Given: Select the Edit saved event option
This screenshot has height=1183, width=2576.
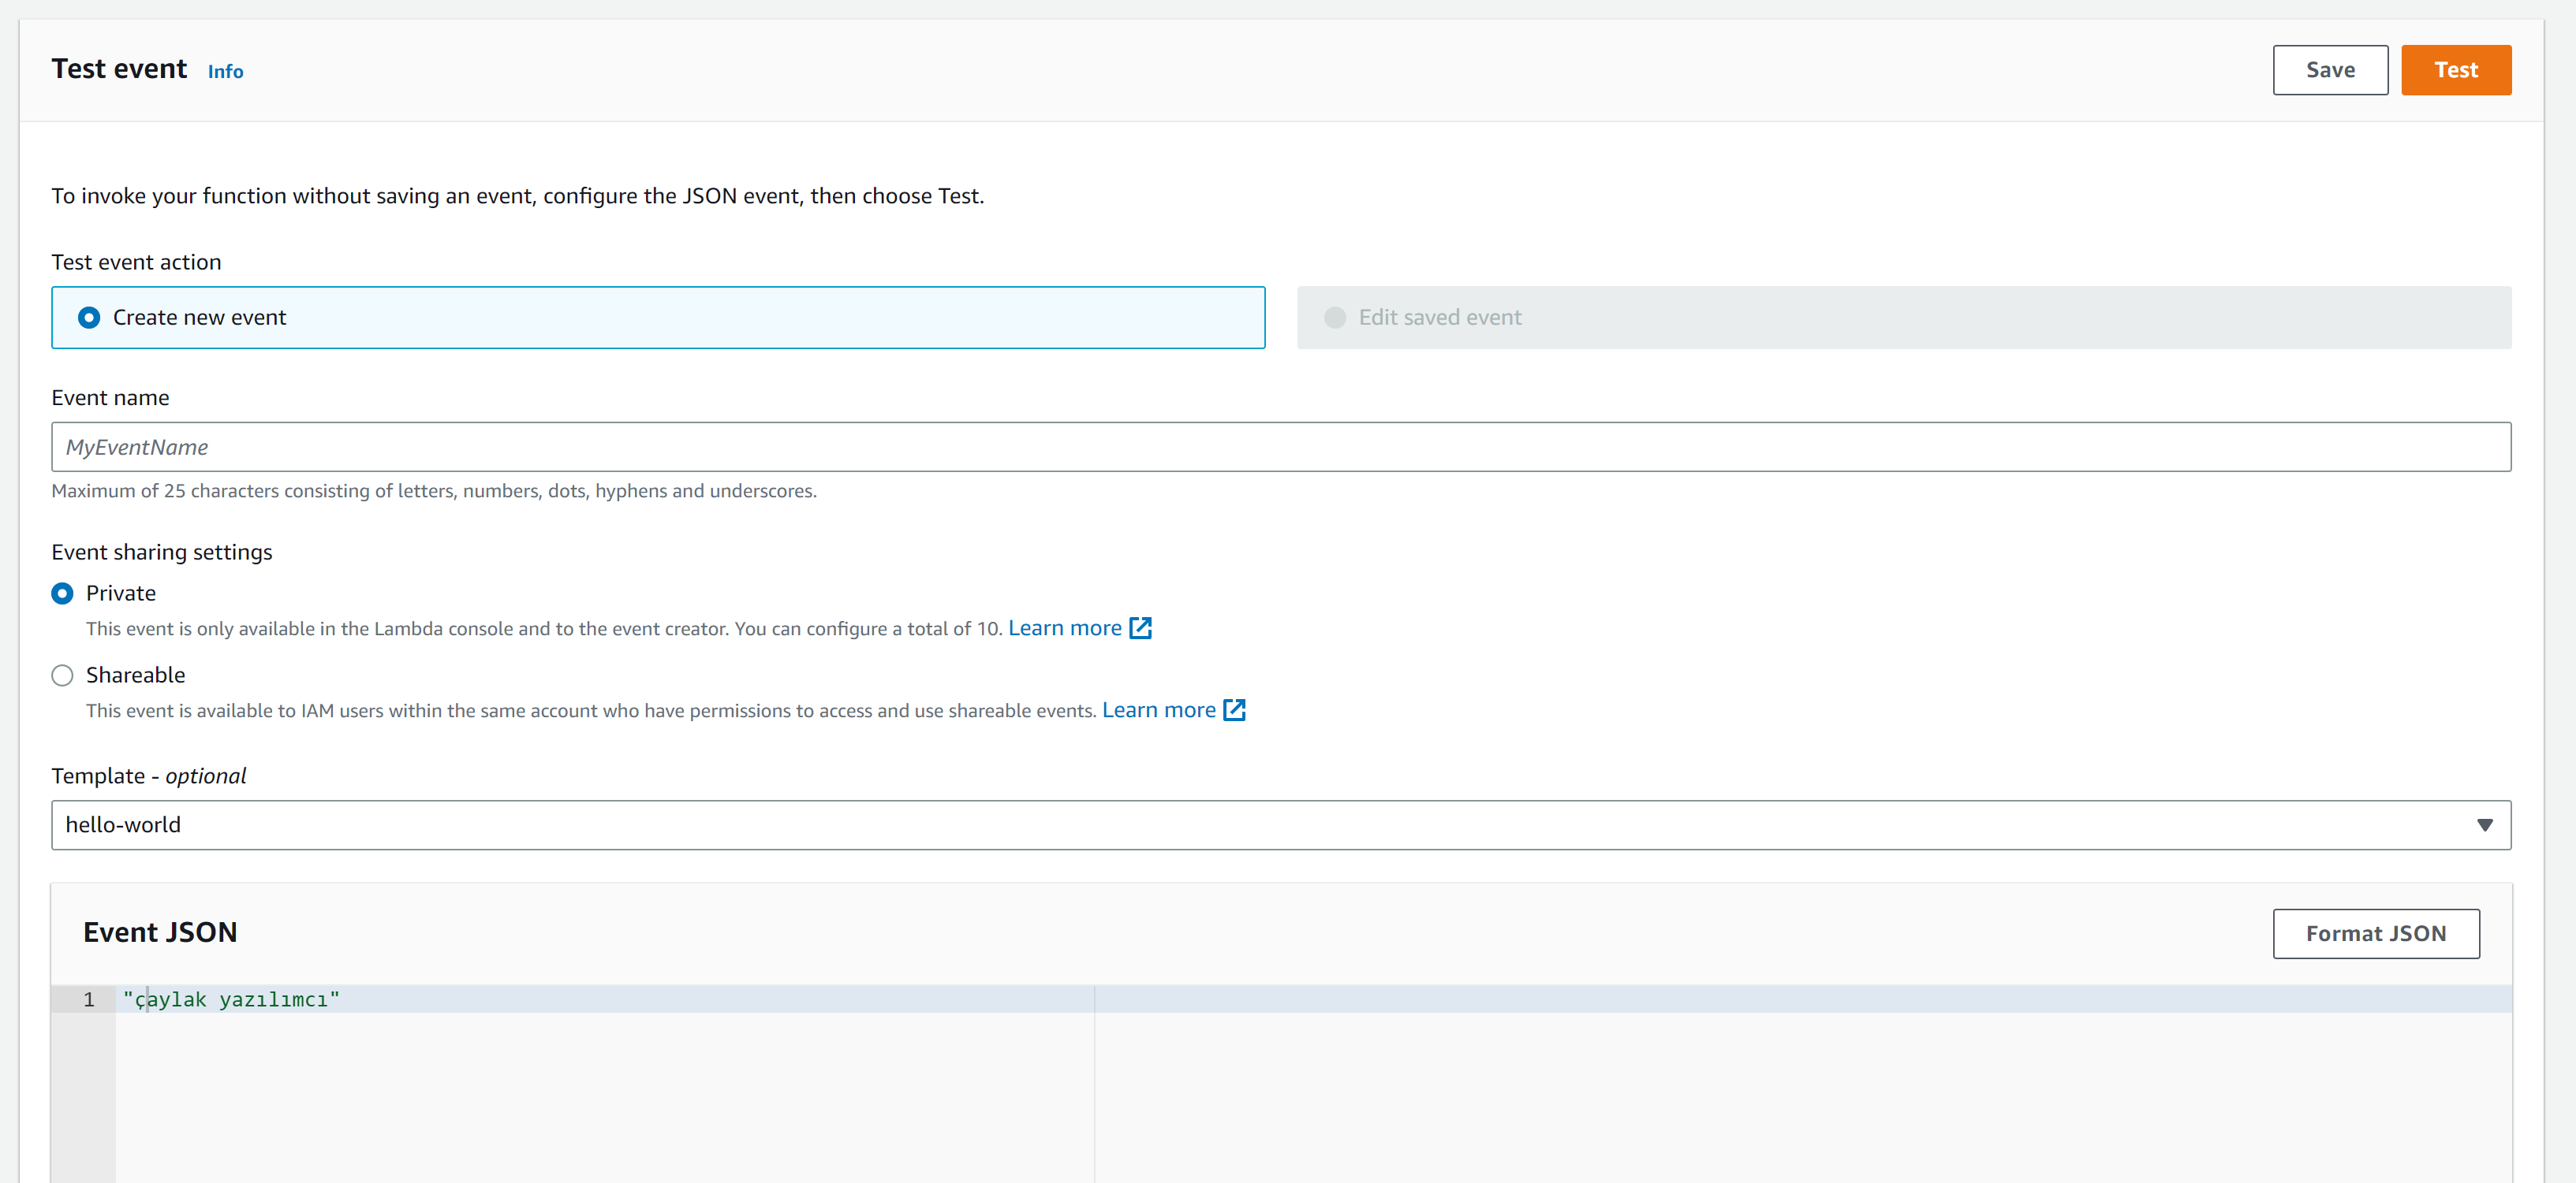Looking at the screenshot, I should pos(1334,318).
